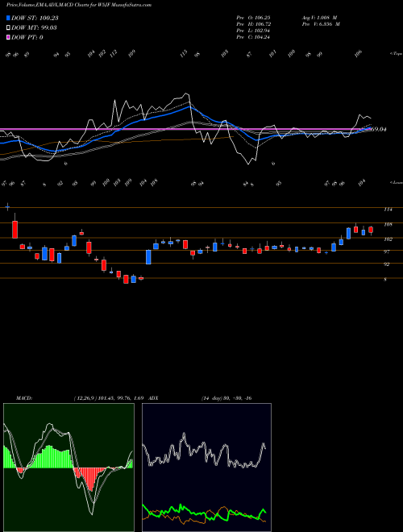The height and width of the screenshot is (532, 403).
Task: Click the 'Pre V: 6.336 M' value
Action: click(321, 24)
